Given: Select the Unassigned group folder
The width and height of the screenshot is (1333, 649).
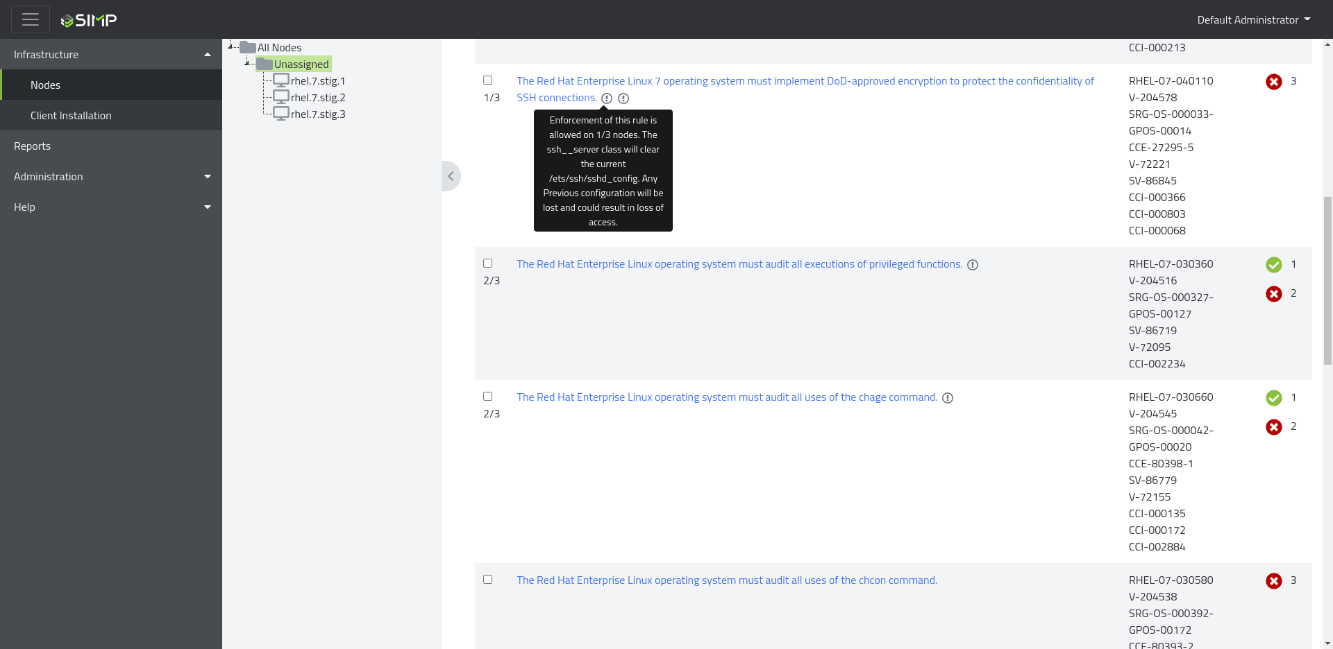Looking at the screenshot, I should coord(301,64).
